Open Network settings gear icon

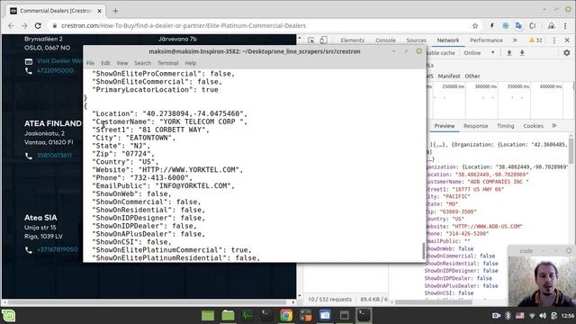567,53
